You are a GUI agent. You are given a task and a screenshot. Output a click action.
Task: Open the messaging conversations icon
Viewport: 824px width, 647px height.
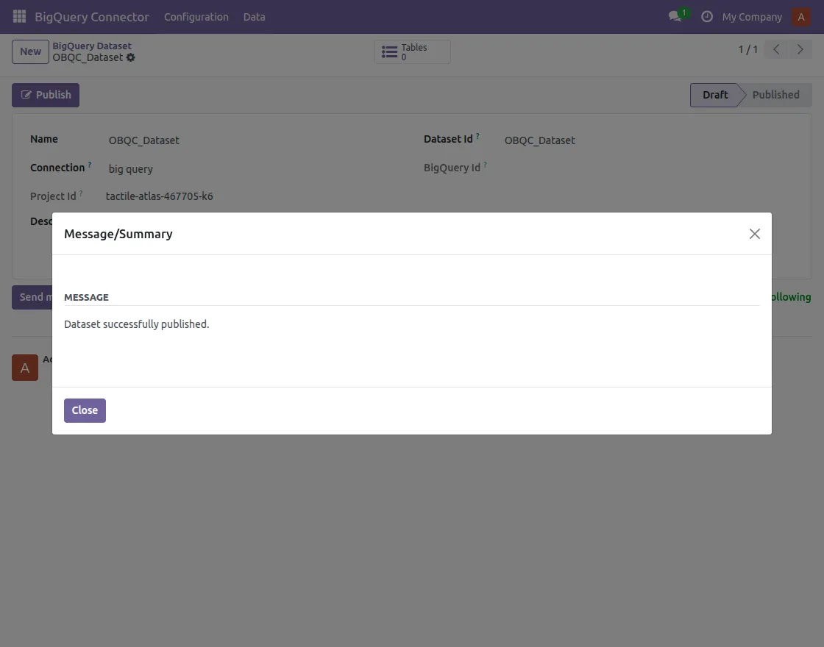tap(674, 16)
